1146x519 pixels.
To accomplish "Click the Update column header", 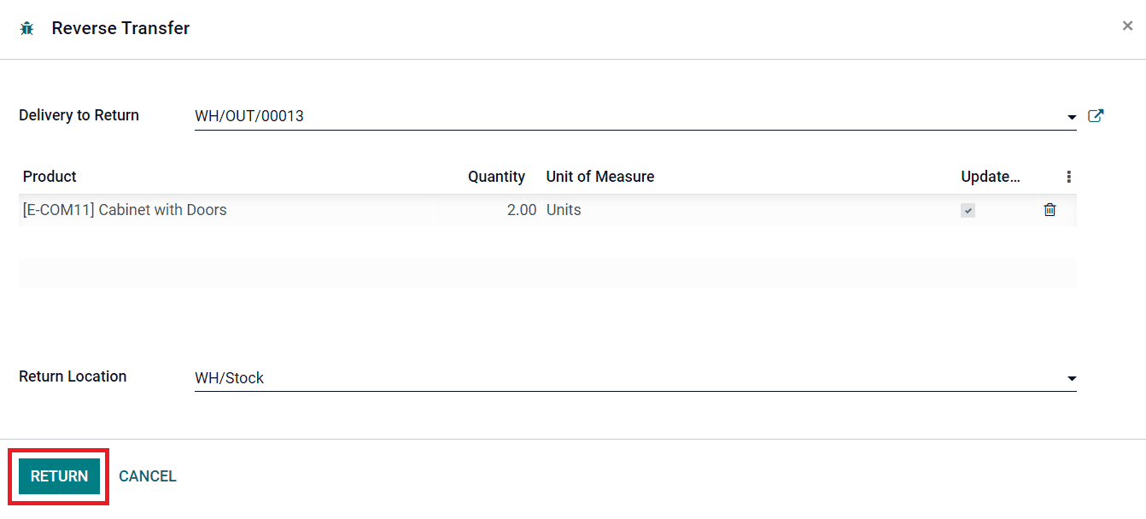I will tap(990, 177).
